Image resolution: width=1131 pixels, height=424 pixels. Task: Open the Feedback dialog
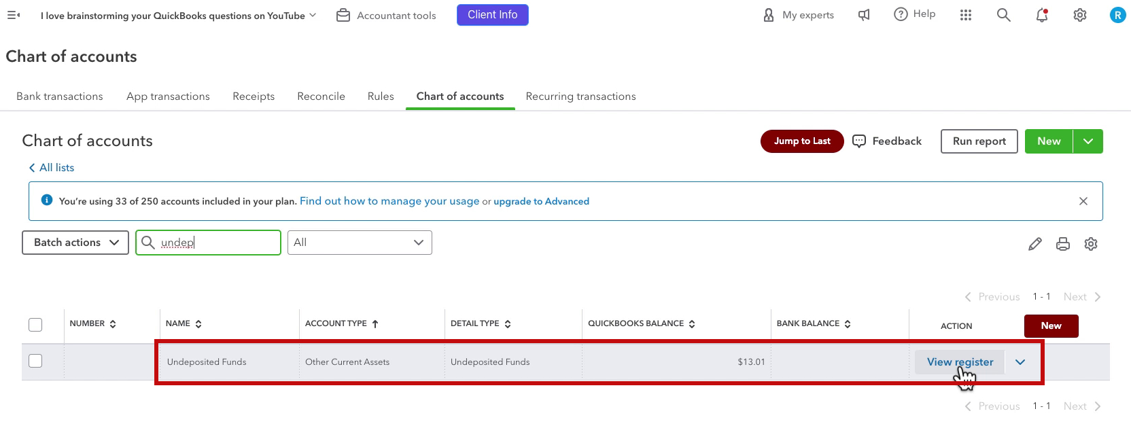pyautogui.click(x=887, y=141)
